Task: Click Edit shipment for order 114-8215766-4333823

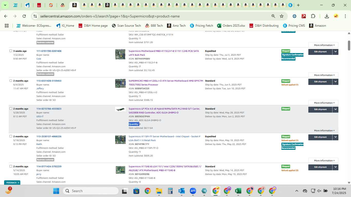Action: coord(320,110)
